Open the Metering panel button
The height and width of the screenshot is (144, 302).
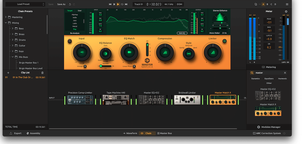click(x=269, y=67)
